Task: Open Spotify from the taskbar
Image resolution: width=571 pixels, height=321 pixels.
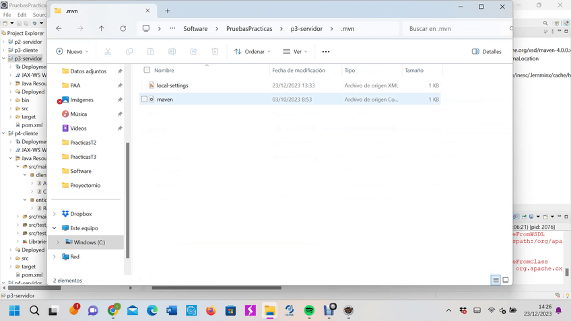Action: (x=309, y=310)
